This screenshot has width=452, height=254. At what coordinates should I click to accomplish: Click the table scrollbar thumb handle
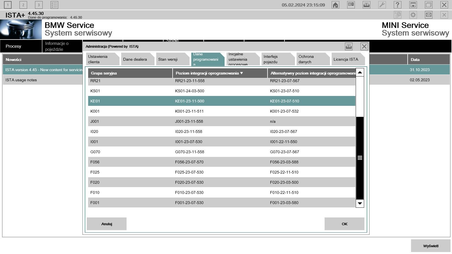pos(360,158)
